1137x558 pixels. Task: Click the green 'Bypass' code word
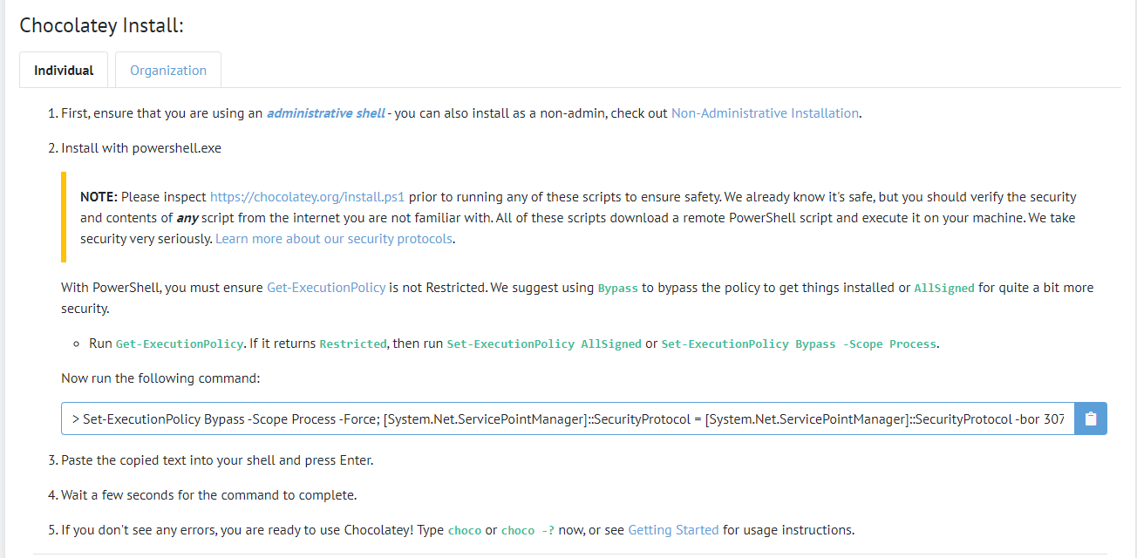[x=618, y=288]
